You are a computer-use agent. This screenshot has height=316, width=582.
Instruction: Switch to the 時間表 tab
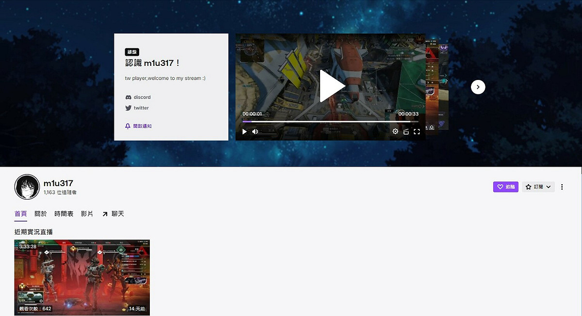[x=64, y=214]
